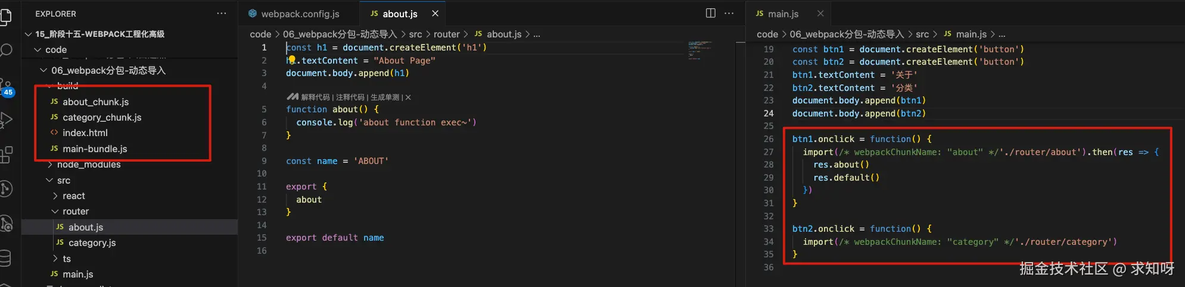Expand the node_modules folder
Screen dimensions: 1185x287
[x=50, y=164]
